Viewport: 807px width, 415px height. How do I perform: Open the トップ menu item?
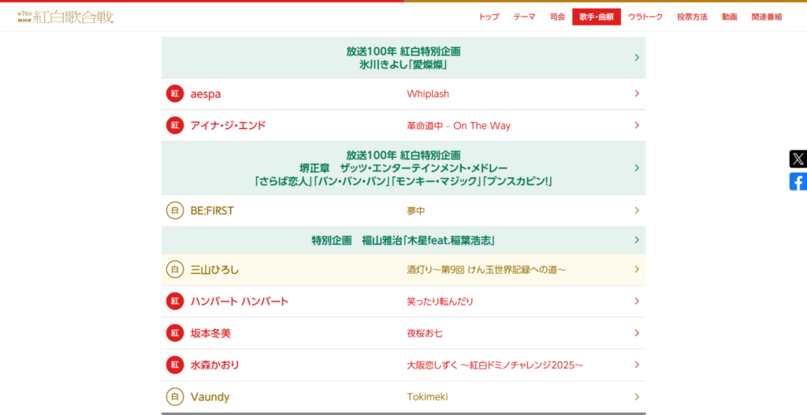click(x=489, y=17)
